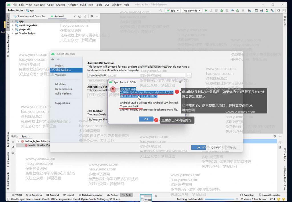Open project panel gear settings
This screenshot has height=202, width=292.
(92, 16)
